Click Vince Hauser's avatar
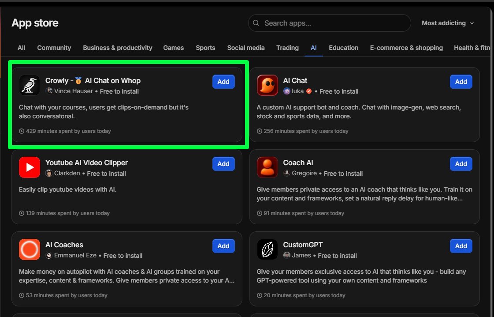Screen dimensions: 494x317 (x=49, y=91)
